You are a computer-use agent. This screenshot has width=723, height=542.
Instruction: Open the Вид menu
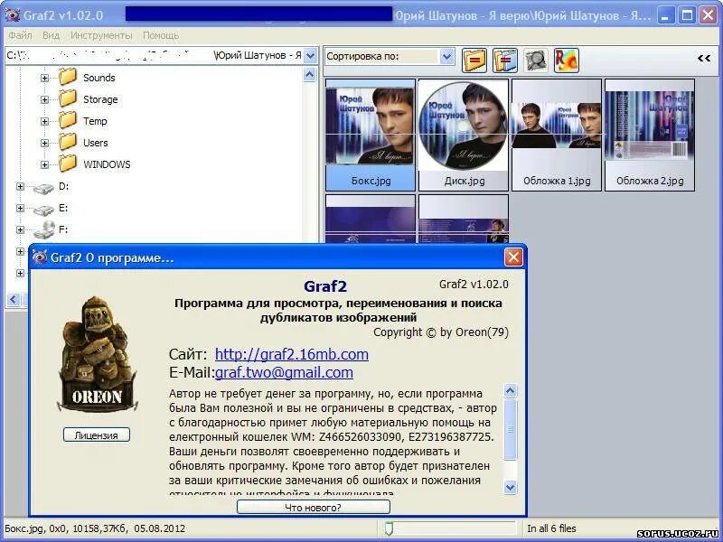(x=51, y=35)
